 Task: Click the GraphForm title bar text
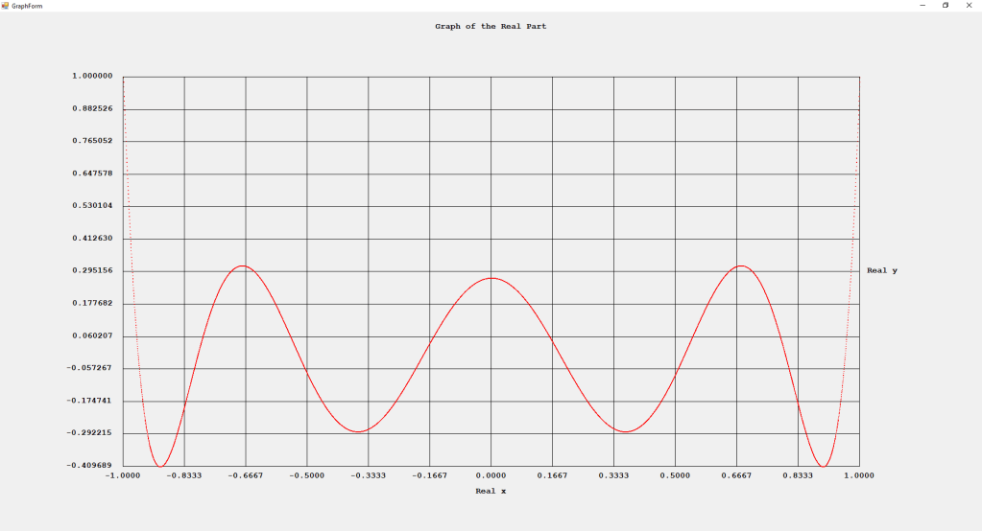click(x=27, y=6)
